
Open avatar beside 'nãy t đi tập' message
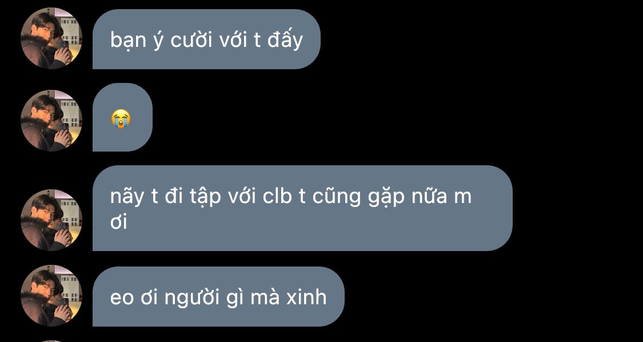click(51, 220)
